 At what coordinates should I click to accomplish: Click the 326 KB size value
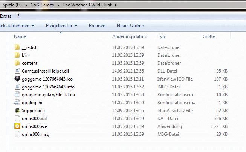click(x=221, y=119)
